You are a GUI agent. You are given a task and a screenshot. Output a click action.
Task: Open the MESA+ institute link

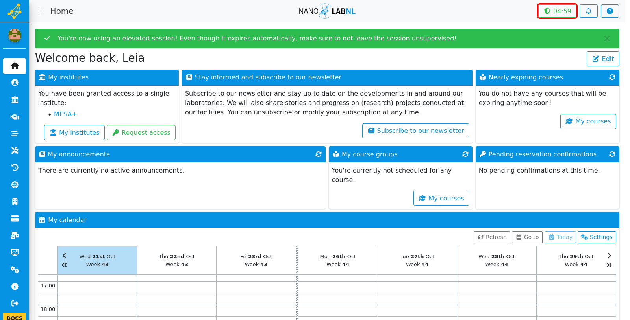click(x=65, y=114)
